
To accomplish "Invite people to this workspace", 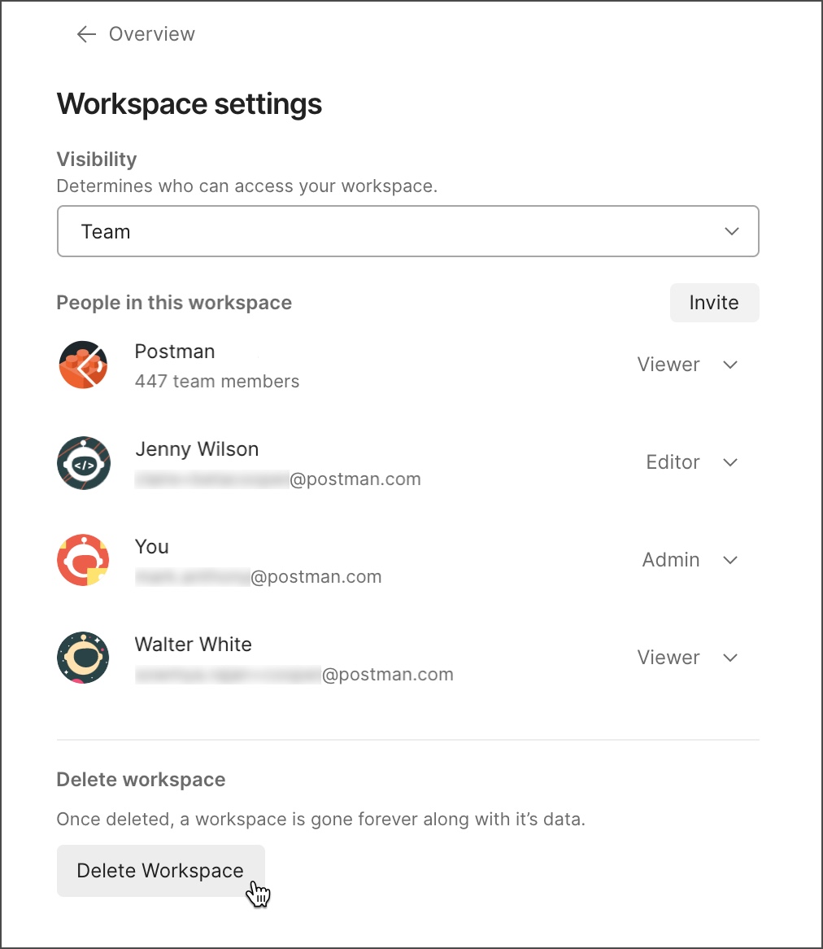I will (714, 303).
